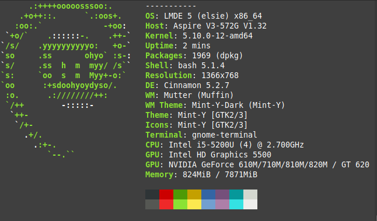
Task: Click the DE Cinnamon 5.2.7 line
Action: click(187, 85)
